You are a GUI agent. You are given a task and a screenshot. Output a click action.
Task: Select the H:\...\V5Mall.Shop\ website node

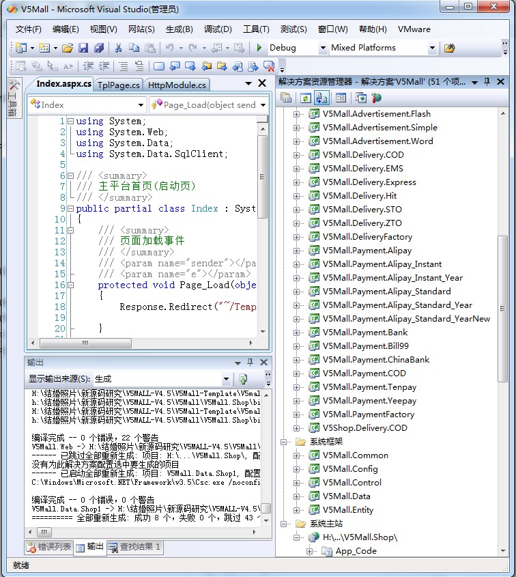click(360, 537)
